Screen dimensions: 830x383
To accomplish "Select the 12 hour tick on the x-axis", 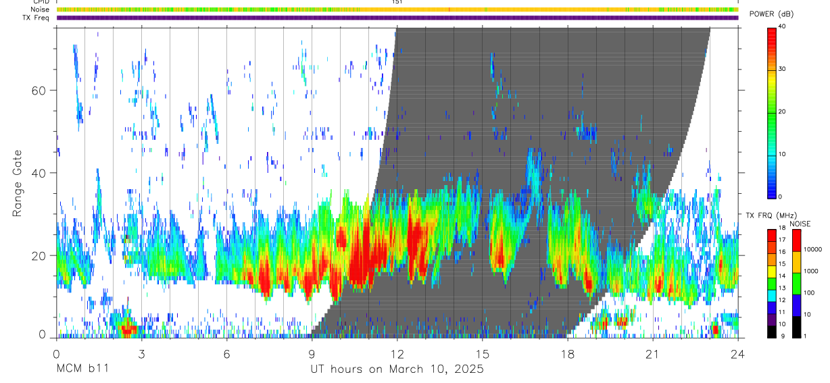I will [397, 354].
